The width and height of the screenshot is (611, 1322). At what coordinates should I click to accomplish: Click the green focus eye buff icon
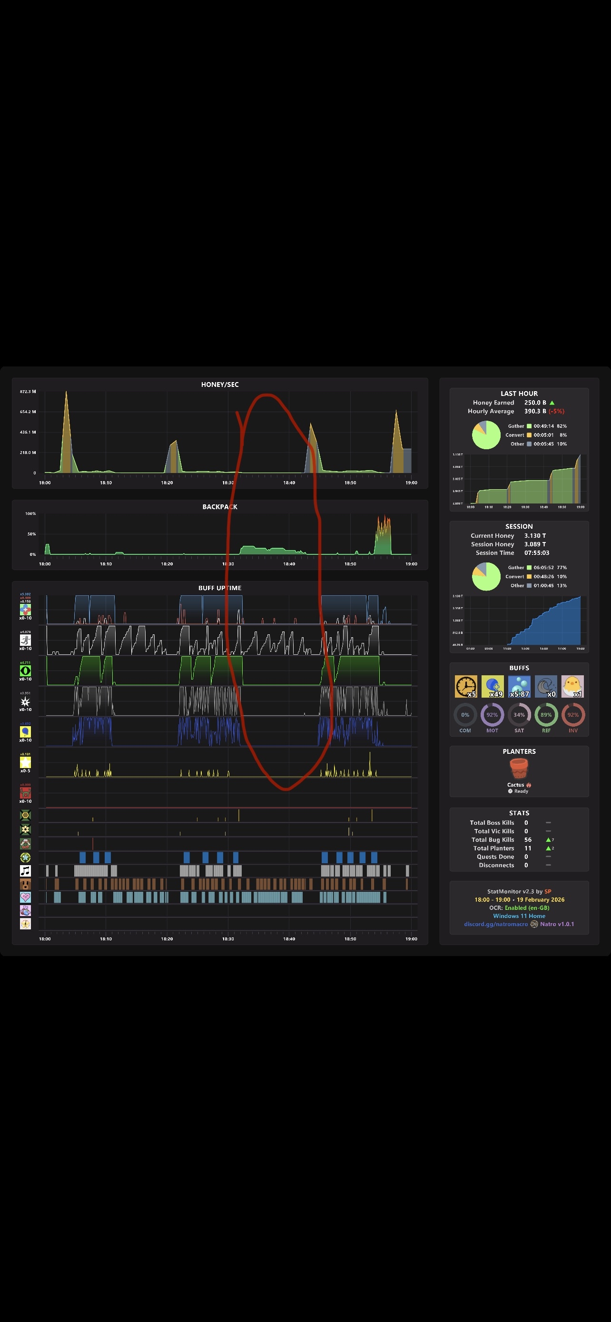tap(25, 670)
